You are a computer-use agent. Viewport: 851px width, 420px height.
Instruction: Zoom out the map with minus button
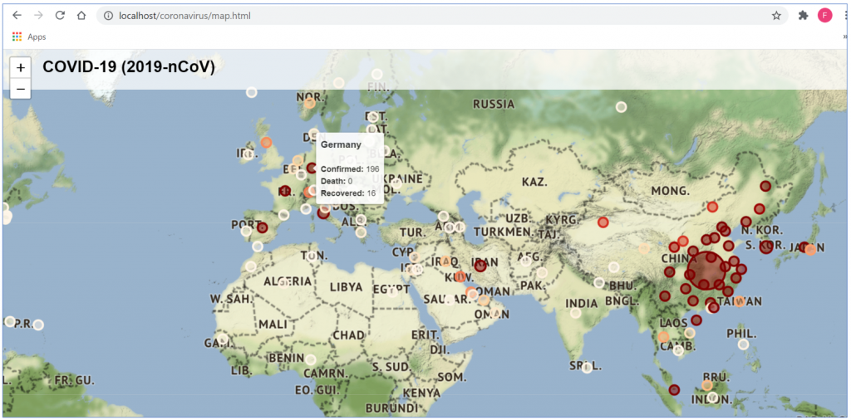[21, 88]
